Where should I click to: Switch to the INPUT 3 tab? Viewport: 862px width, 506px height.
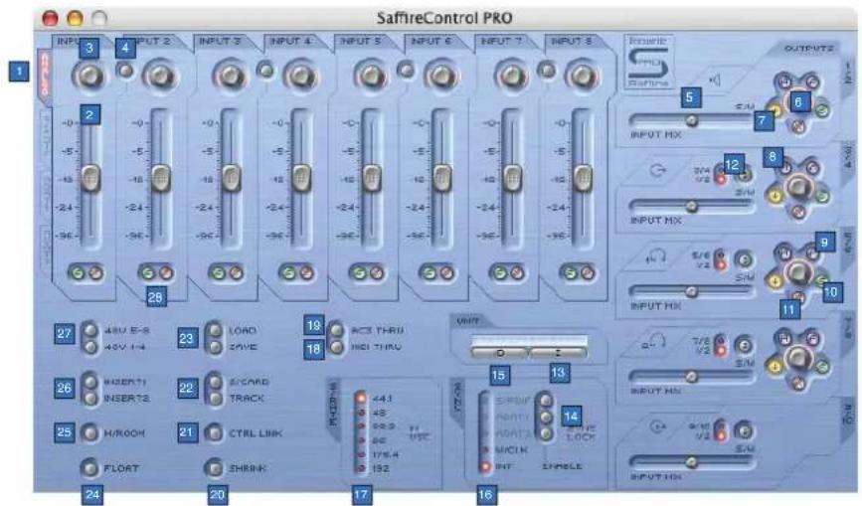pyautogui.click(x=220, y=41)
